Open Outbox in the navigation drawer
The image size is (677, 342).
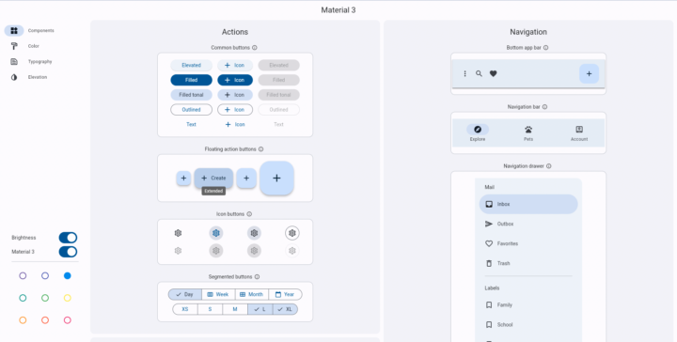click(x=528, y=224)
